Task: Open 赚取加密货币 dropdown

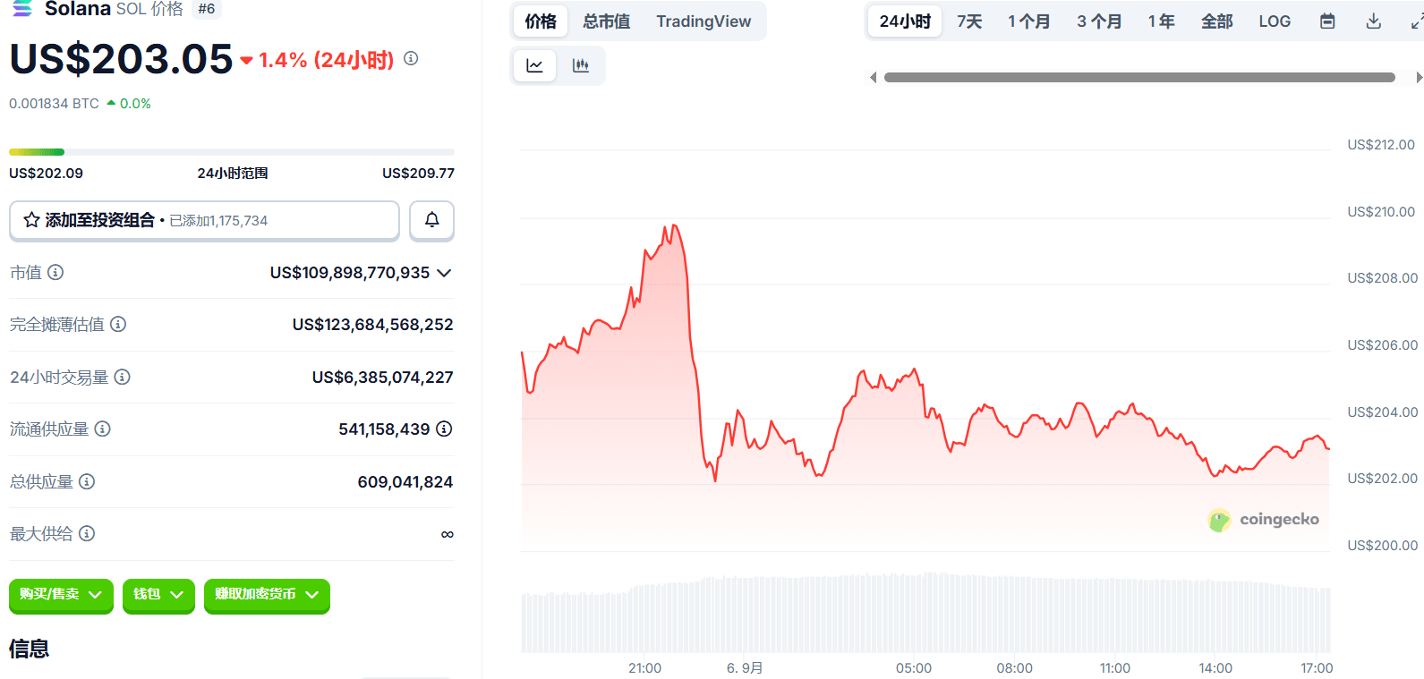Action: (x=267, y=595)
